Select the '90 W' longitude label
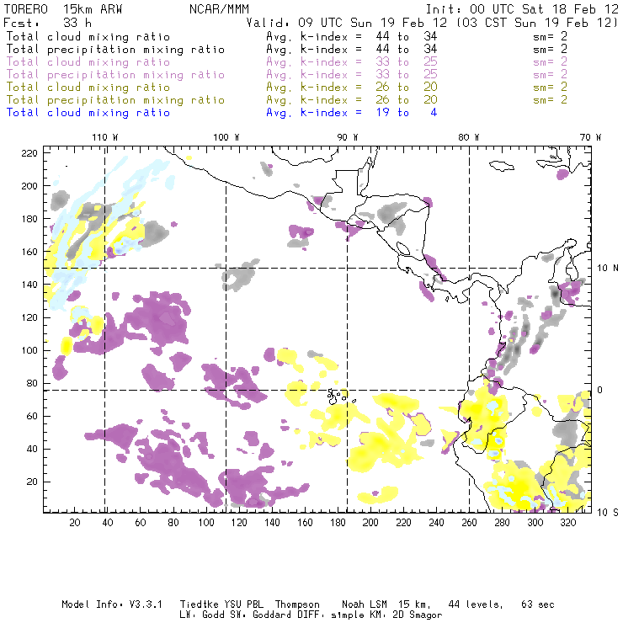The width and height of the screenshot is (623, 623). 348,137
